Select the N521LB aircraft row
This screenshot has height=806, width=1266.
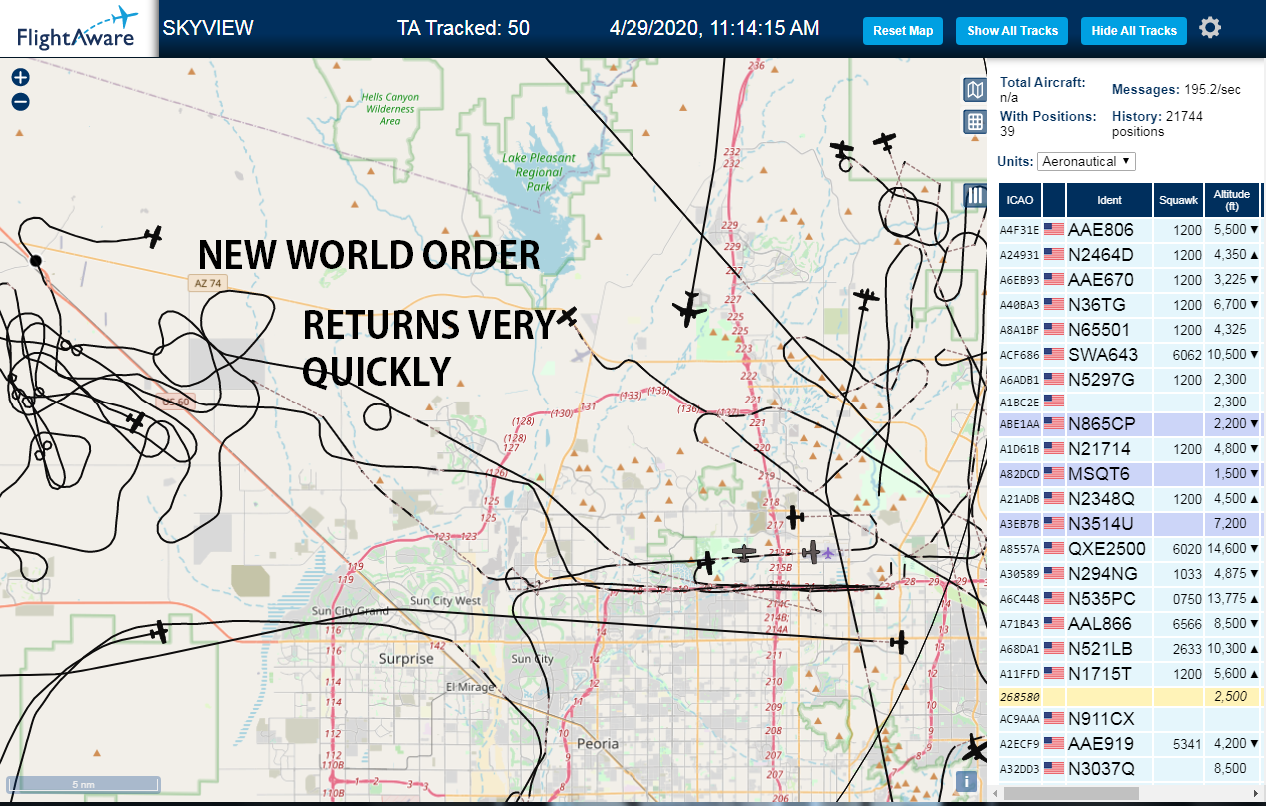(1132, 648)
